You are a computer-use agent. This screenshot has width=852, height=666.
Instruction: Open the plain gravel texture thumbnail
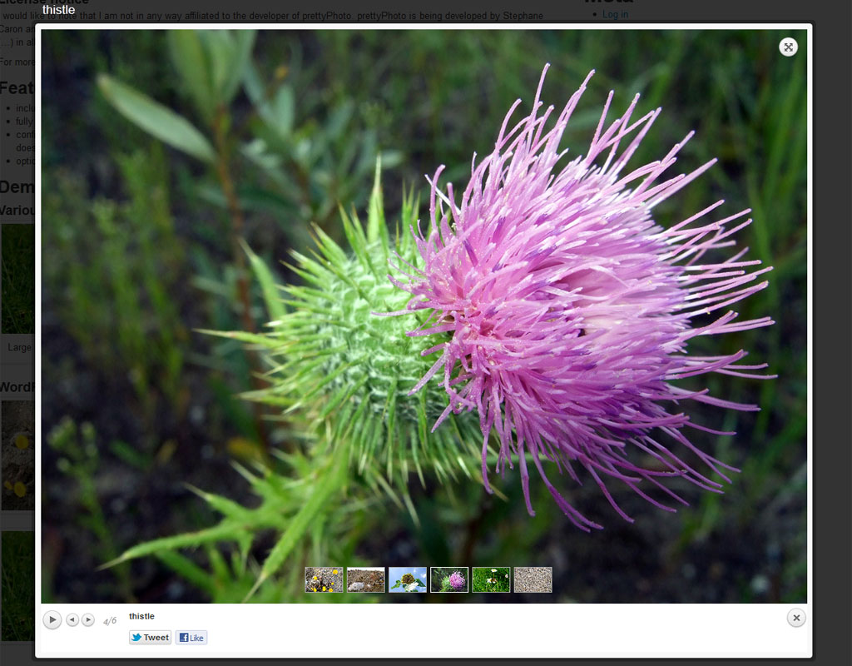[x=532, y=579]
